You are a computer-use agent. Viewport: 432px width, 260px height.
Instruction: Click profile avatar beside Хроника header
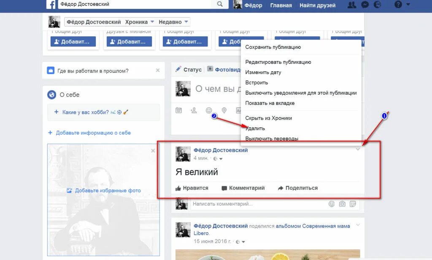point(54,22)
